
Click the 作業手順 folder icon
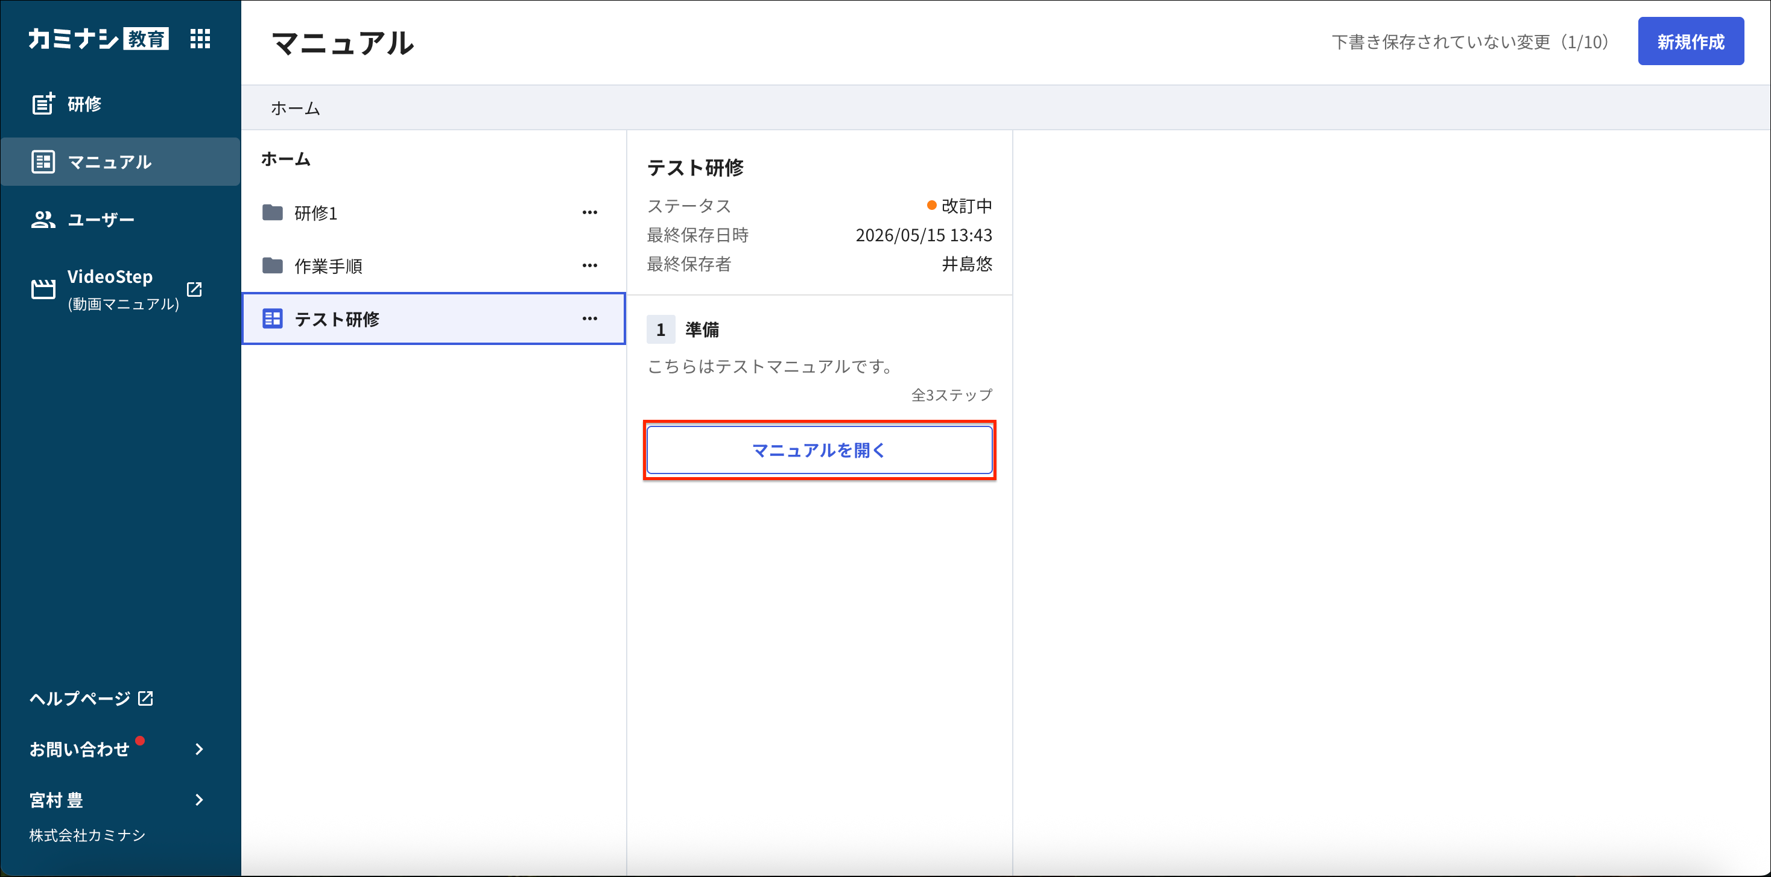pos(273,265)
